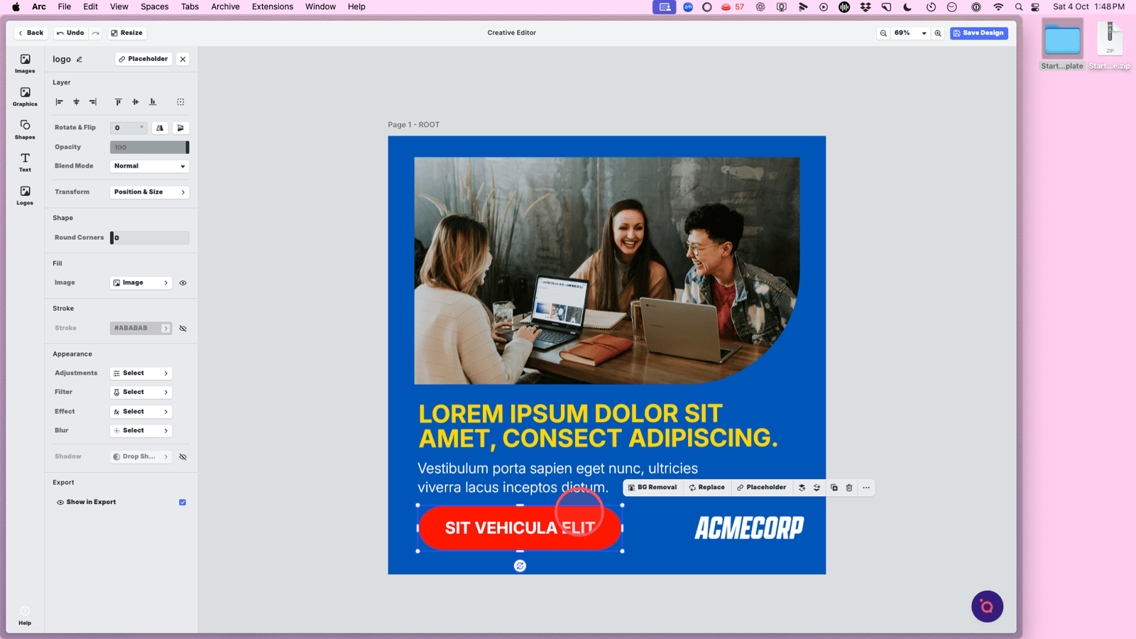Screen dimensions: 1136x639
Task: Open the Blend Mode dropdown set to Normal
Action: coord(150,166)
